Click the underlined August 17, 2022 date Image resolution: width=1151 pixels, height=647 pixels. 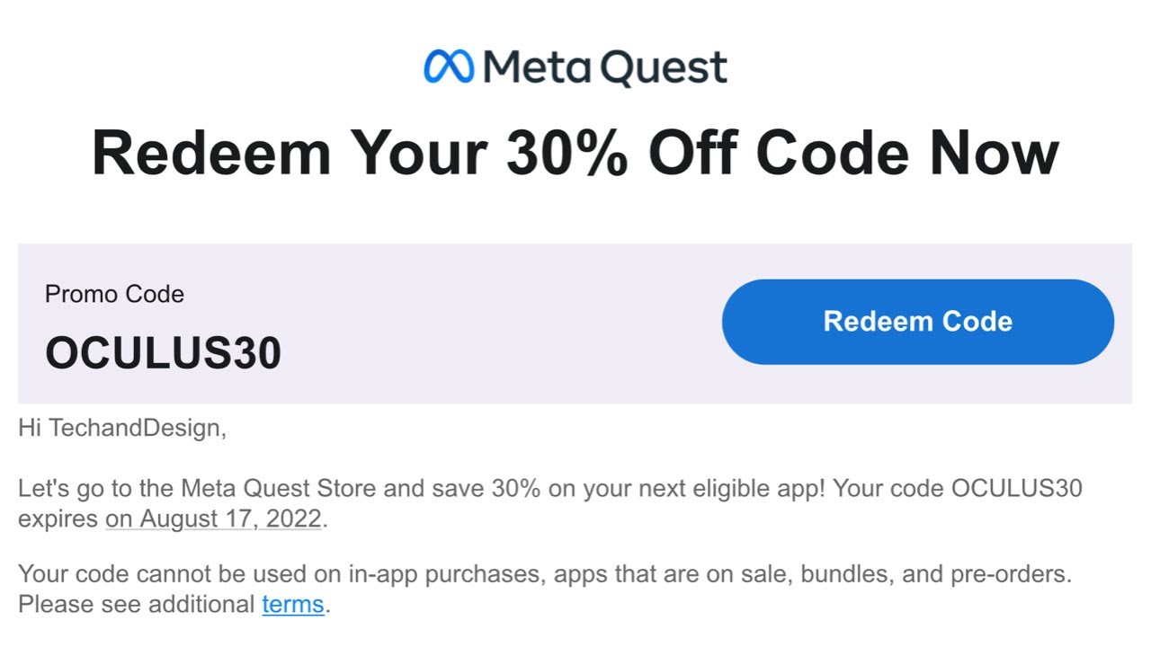coord(213,518)
